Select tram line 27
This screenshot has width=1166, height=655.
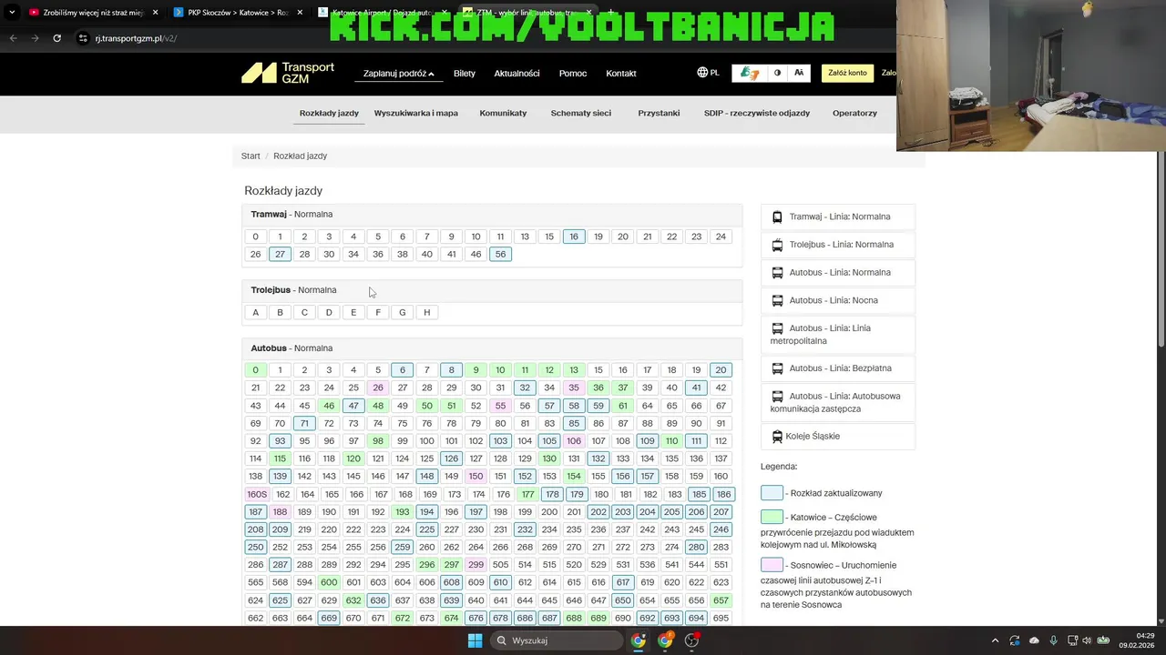280,254
